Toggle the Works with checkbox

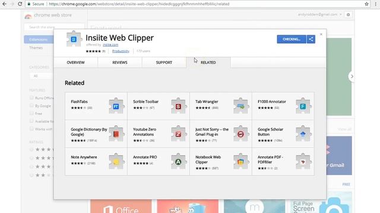(31, 128)
